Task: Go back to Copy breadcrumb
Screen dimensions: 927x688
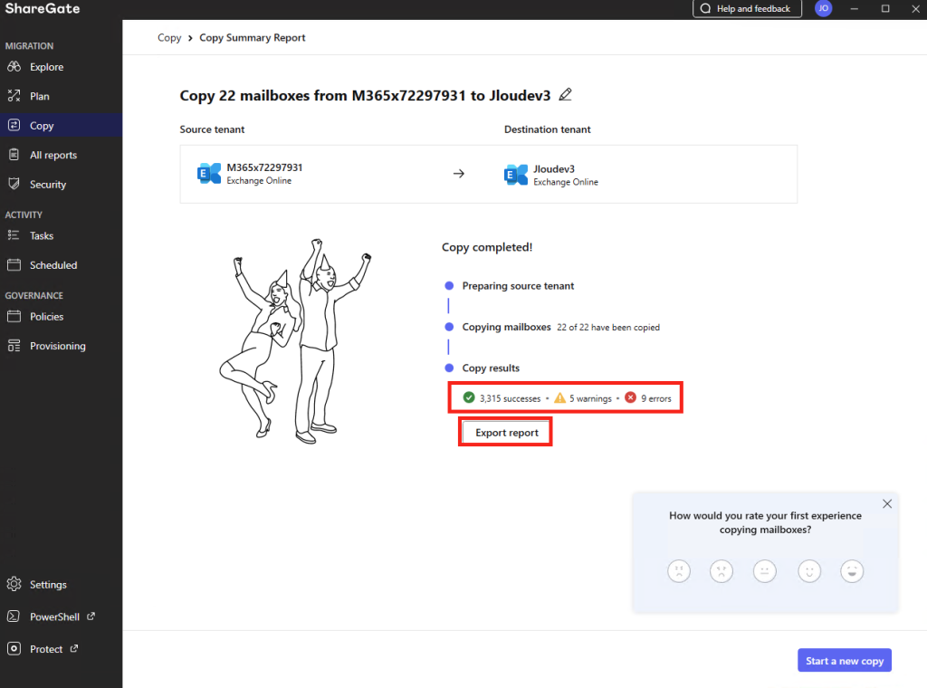Action: click(169, 37)
